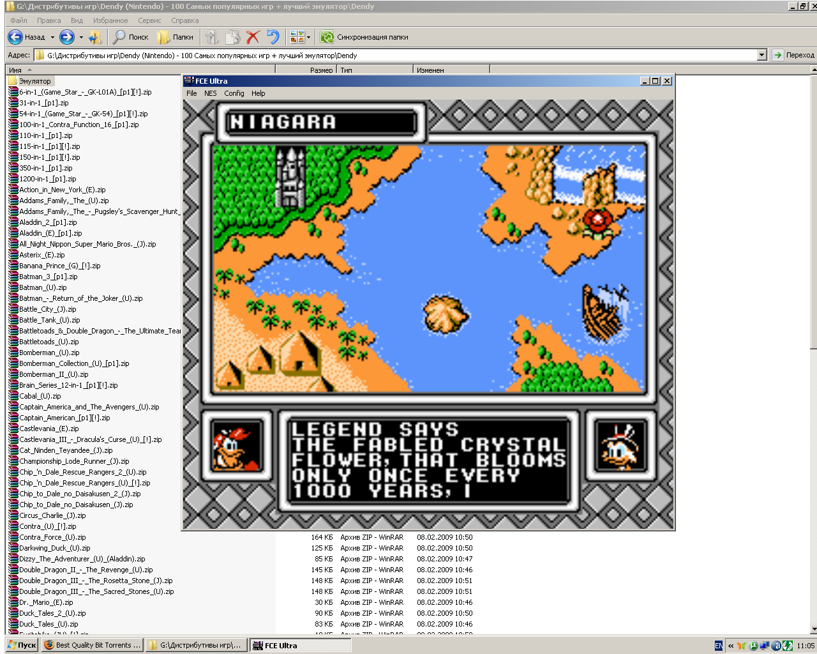
Task: Open the Back button history dropdown arrow
Action: 52,37
